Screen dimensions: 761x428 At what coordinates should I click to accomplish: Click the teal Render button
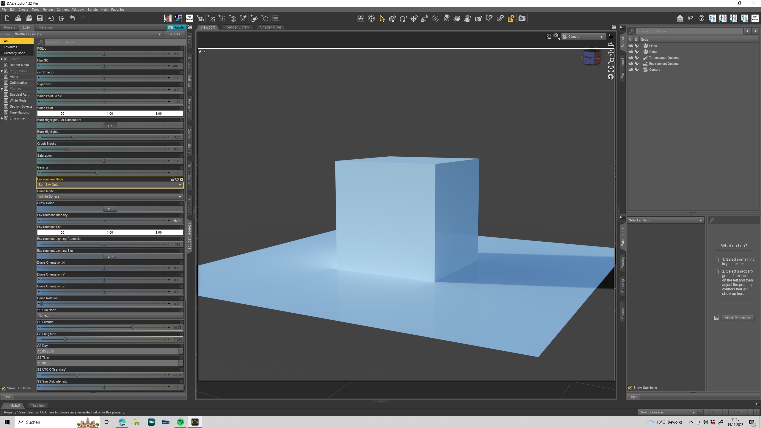point(176,27)
